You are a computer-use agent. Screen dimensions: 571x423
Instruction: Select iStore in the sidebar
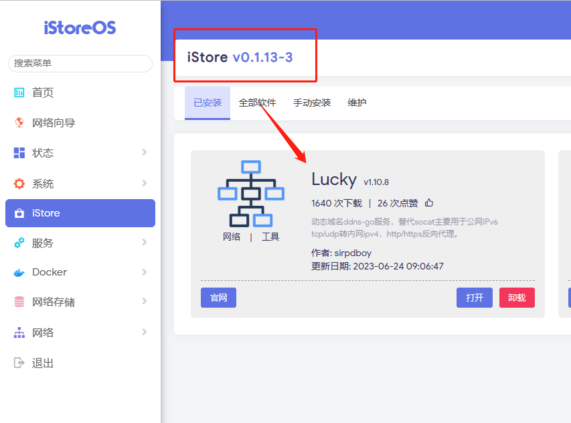click(80, 213)
